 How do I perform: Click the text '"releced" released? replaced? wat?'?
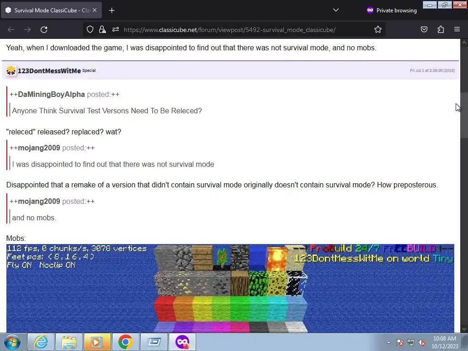pyautogui.click(x=64, y=132)
